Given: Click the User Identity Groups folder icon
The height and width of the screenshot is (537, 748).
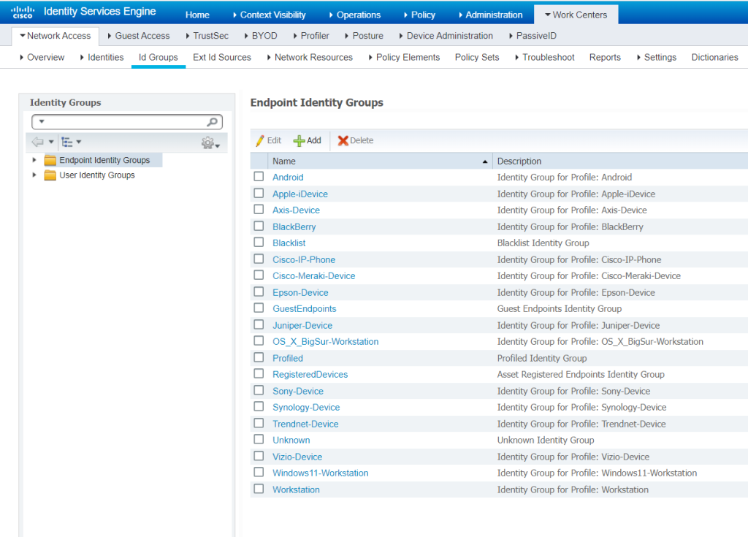Looking at the screenshot, I should [x=50, y=175].
